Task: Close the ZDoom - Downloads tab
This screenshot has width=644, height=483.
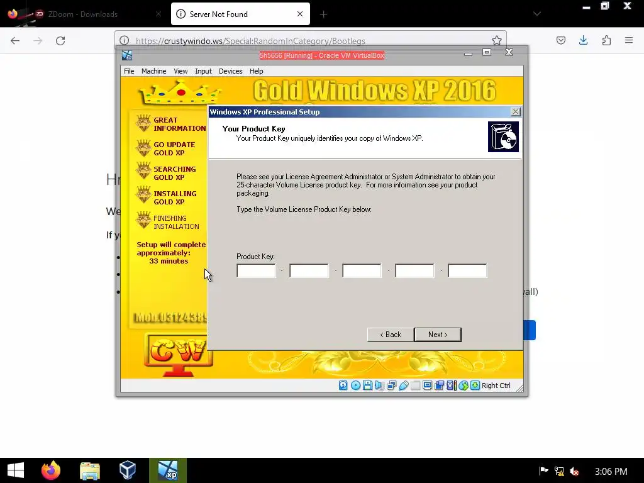Action: click(x=158, y=14)
